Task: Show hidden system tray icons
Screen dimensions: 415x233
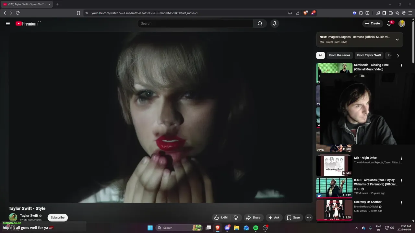Action: 357,228
